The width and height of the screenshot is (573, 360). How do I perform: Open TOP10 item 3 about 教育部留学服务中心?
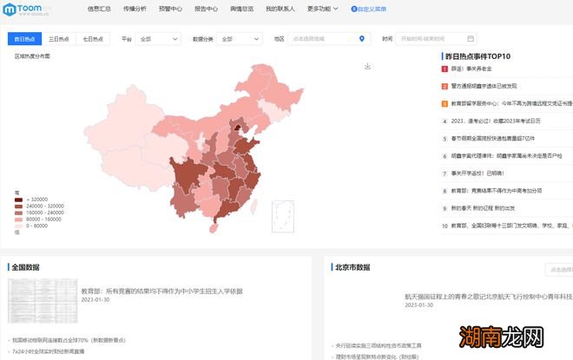click(x=511, y=104)
